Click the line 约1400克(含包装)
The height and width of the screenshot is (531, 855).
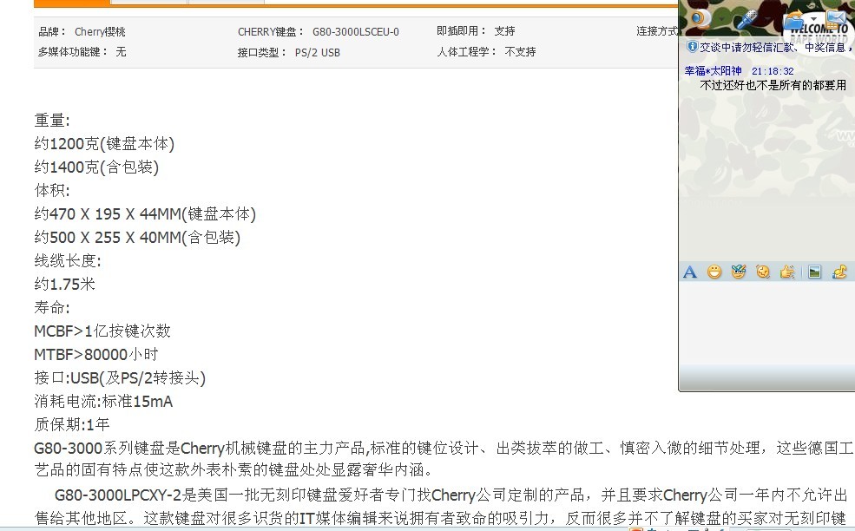(x=96, y=167)
